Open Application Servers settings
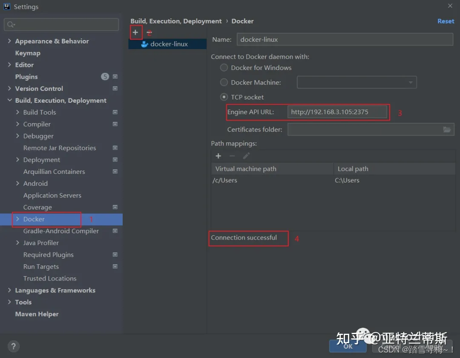Viewport: 460px width, 358px height. (x=52, y=196)
